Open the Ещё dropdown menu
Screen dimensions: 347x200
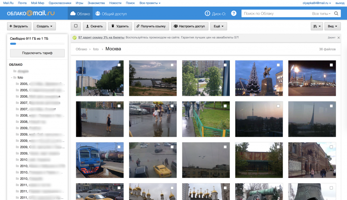(219, 26)
